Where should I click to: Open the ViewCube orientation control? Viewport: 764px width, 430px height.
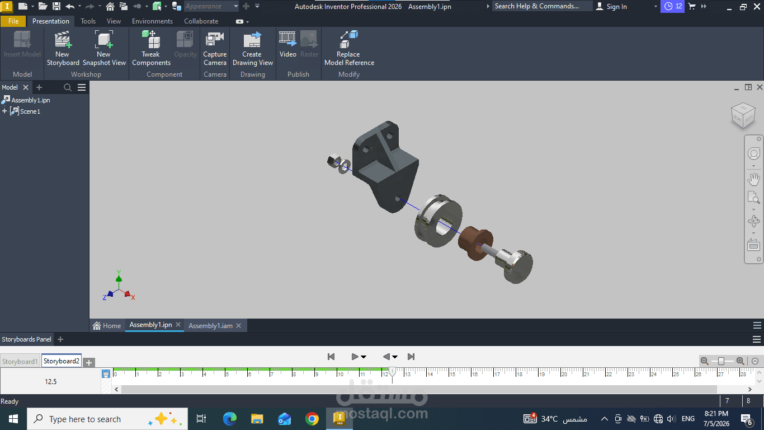[x=743, y=115]
